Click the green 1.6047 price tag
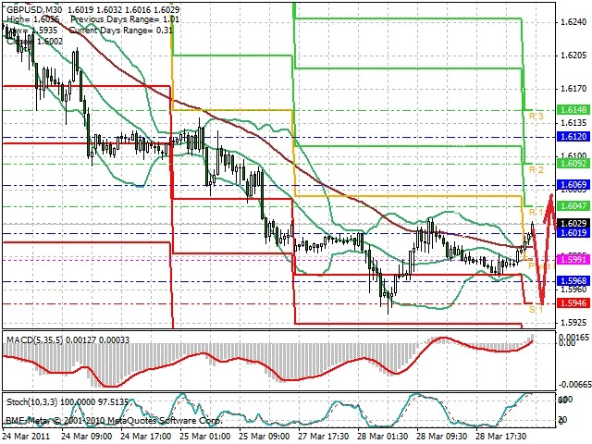Image resolution: width=592 pixels, height=444 pixels. (573, 205)
